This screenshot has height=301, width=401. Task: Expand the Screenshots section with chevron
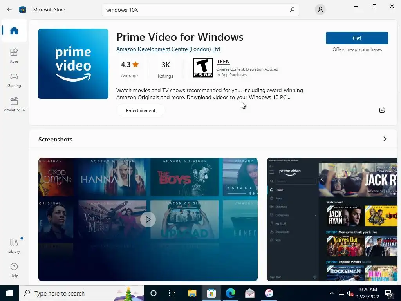385,139
